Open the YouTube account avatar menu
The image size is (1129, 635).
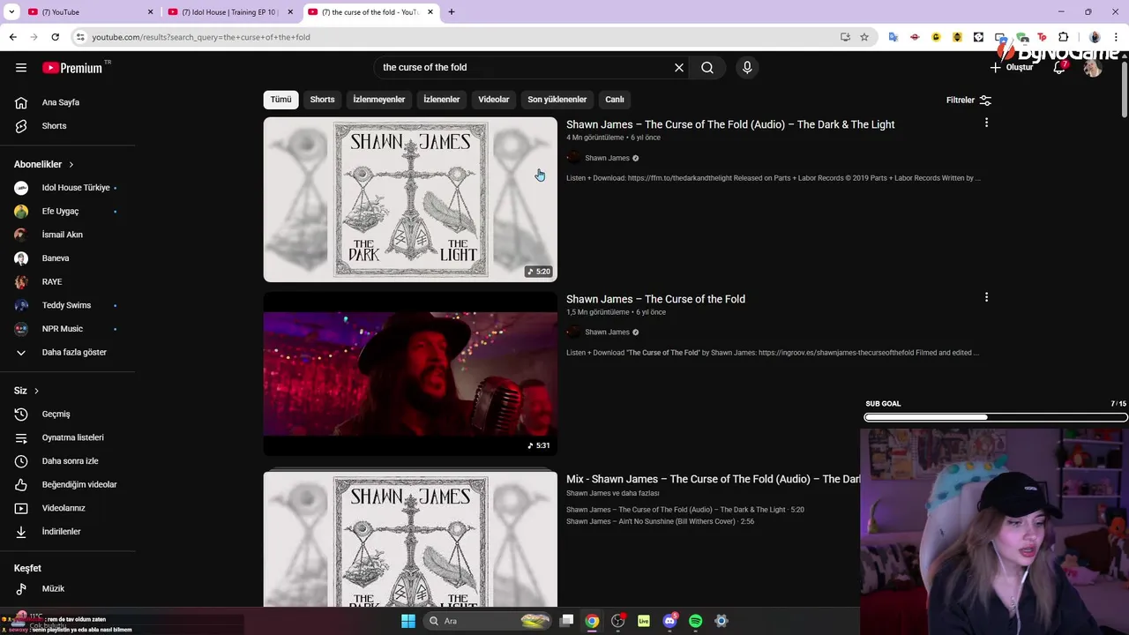coord(1093,68)
